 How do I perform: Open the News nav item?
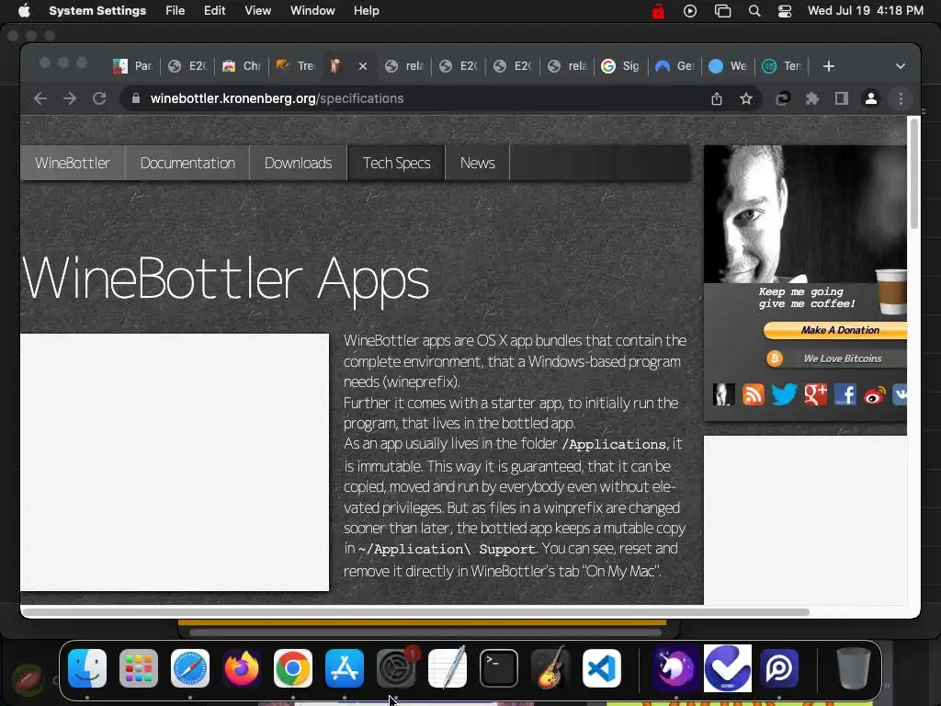tap(477, 163)
